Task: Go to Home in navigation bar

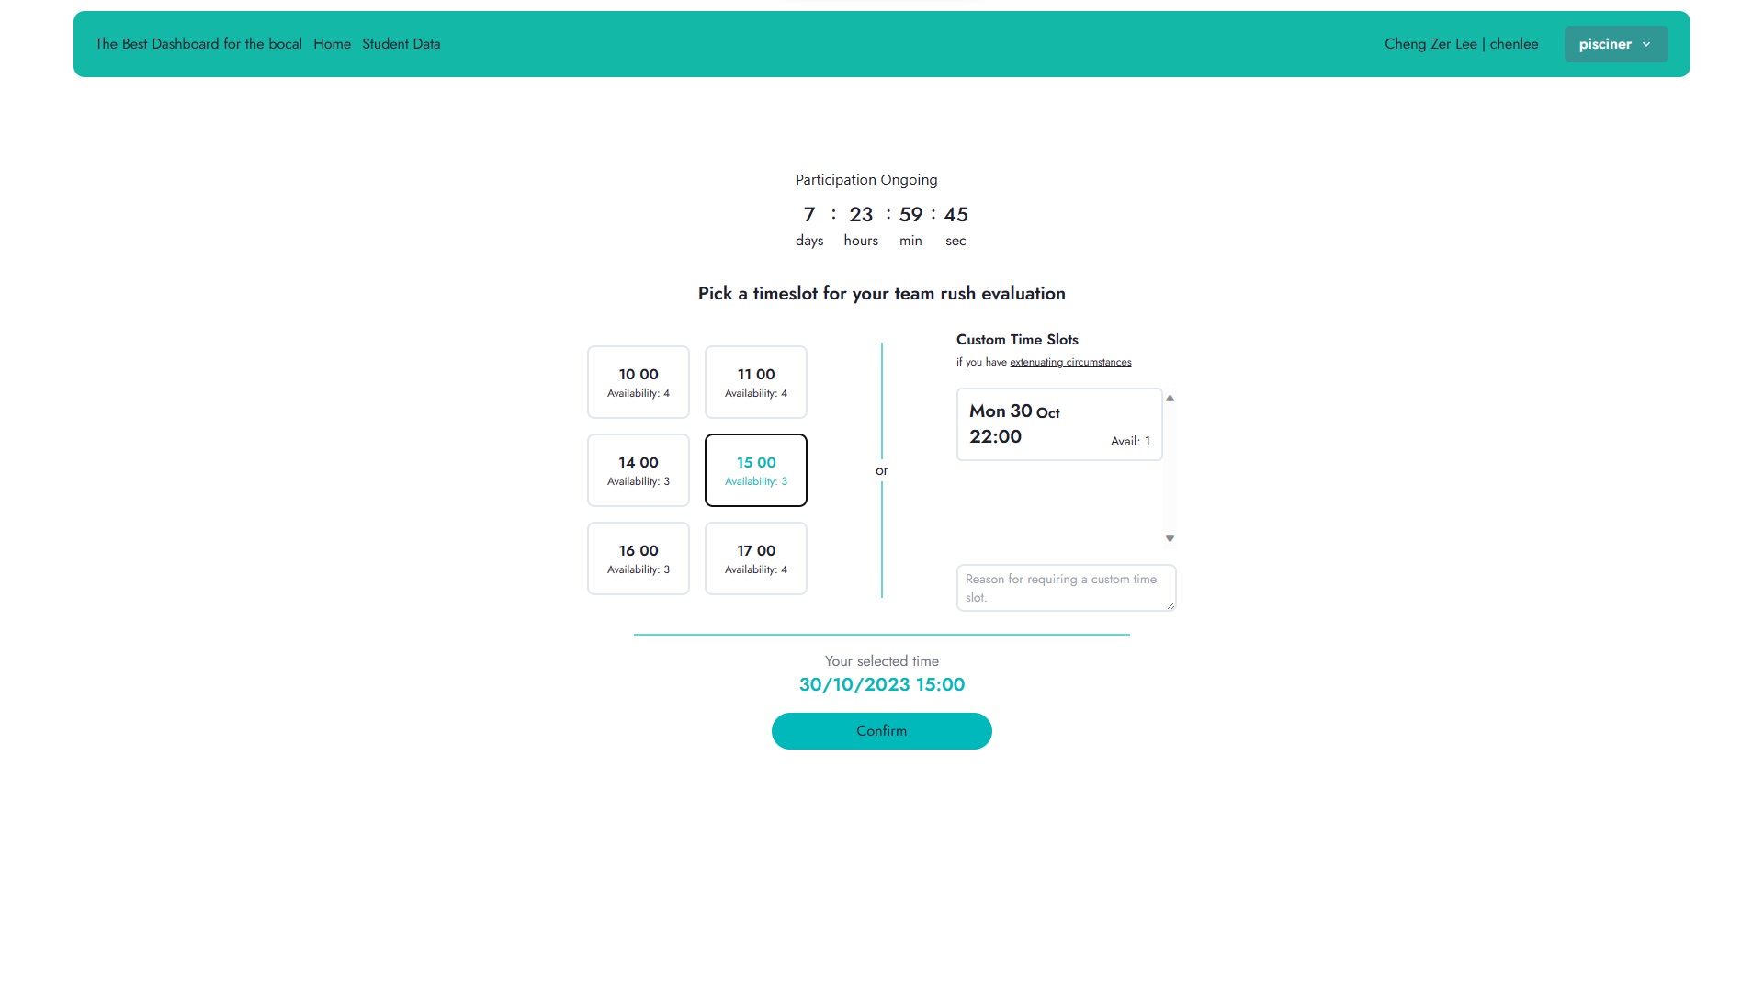Action: (332, 44)
